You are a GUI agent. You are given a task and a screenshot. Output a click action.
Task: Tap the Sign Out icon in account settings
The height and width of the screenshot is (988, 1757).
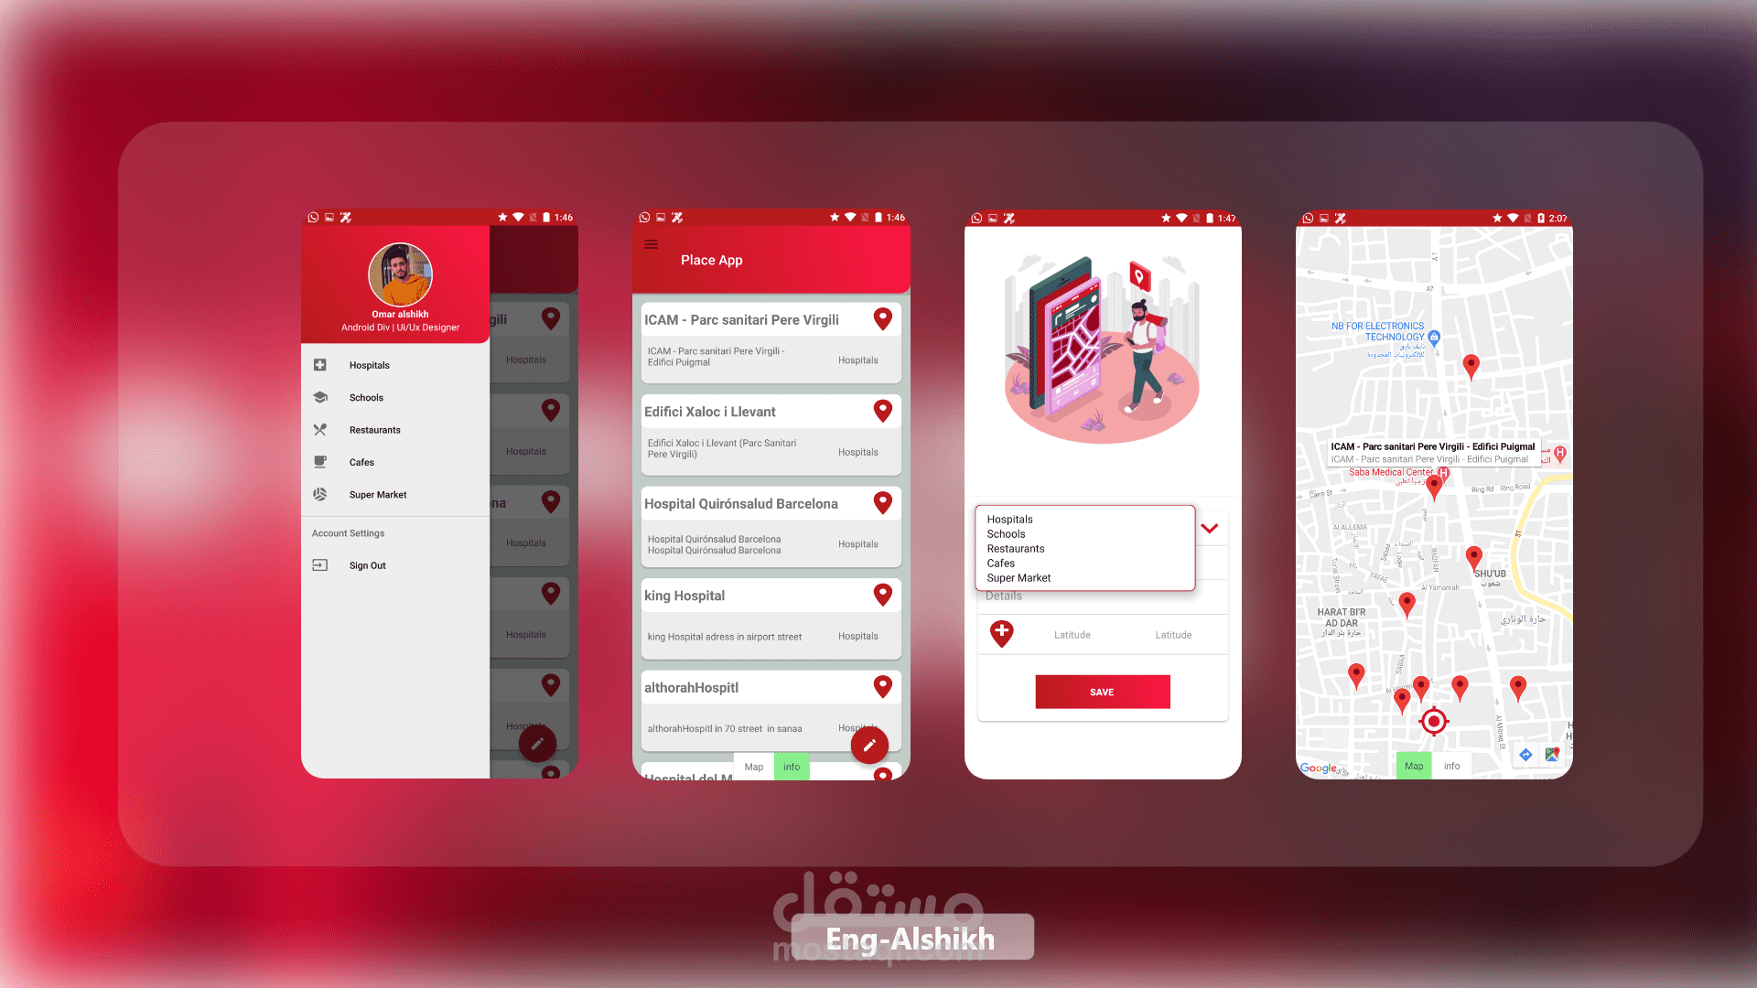point(319,564)
